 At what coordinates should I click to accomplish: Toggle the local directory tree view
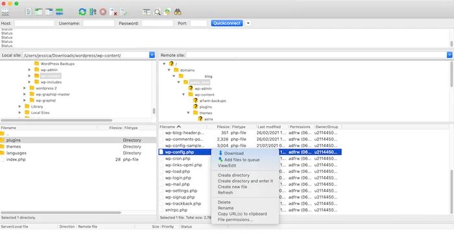[x=38, y=12]
